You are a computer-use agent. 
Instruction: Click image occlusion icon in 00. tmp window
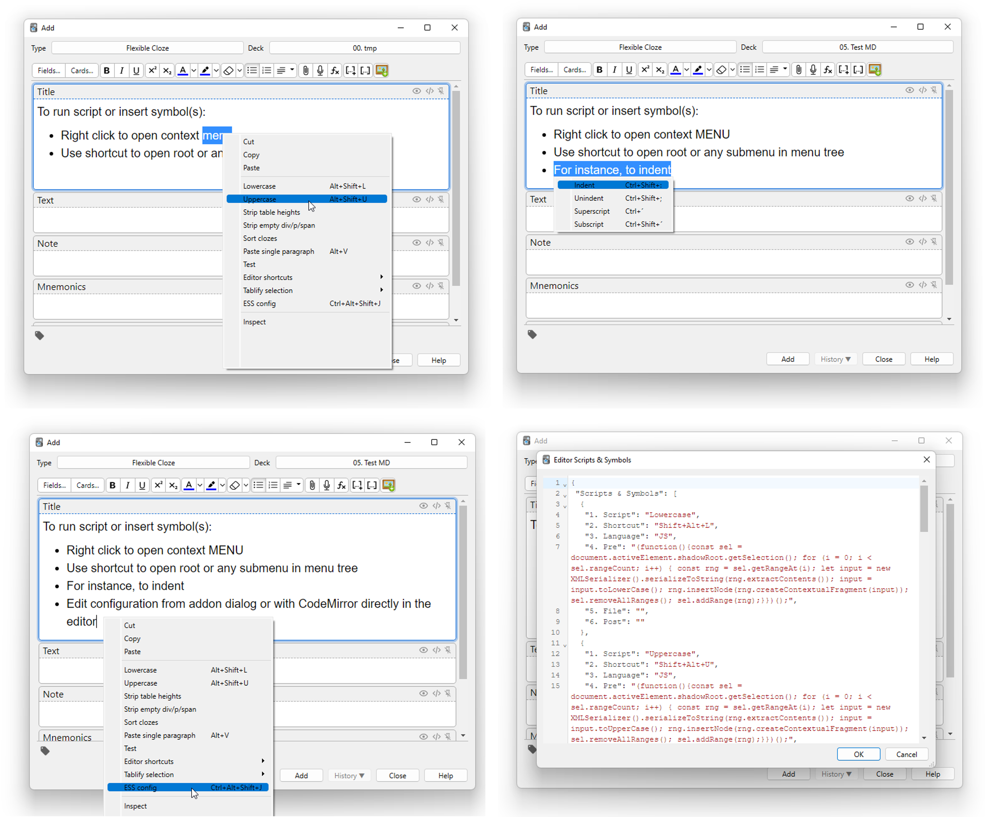point(381,70)
